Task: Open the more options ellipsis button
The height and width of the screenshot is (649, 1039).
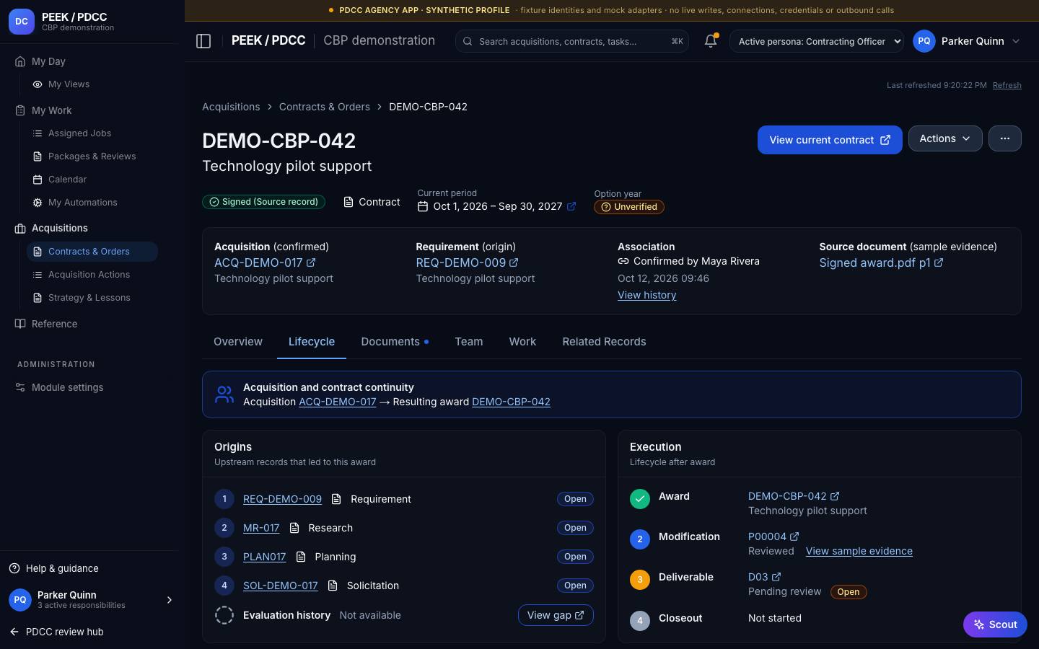Action: tap(1005, 138)
